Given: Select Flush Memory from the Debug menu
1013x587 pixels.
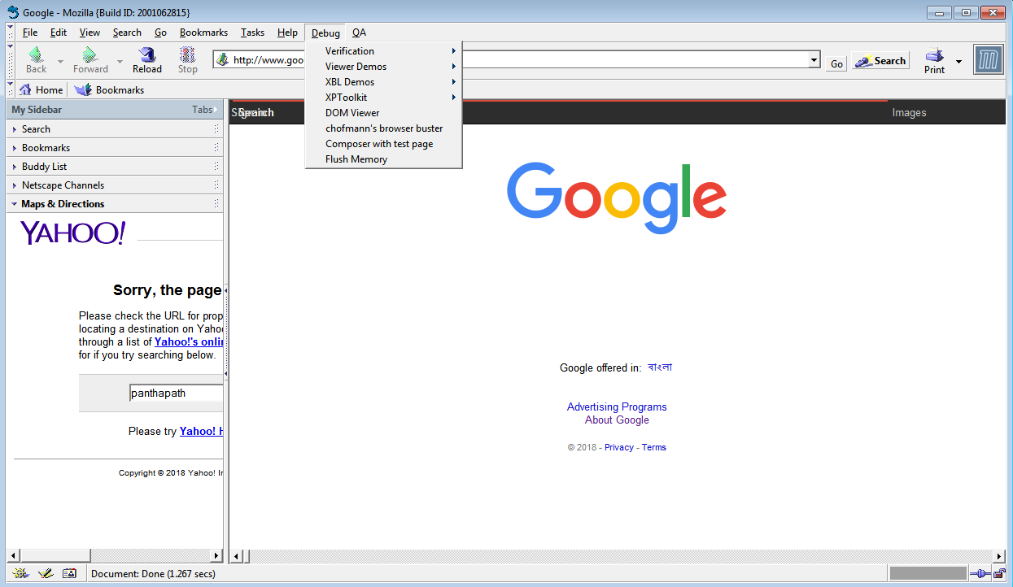Looking at the screenshot, I should coord(356,159).
